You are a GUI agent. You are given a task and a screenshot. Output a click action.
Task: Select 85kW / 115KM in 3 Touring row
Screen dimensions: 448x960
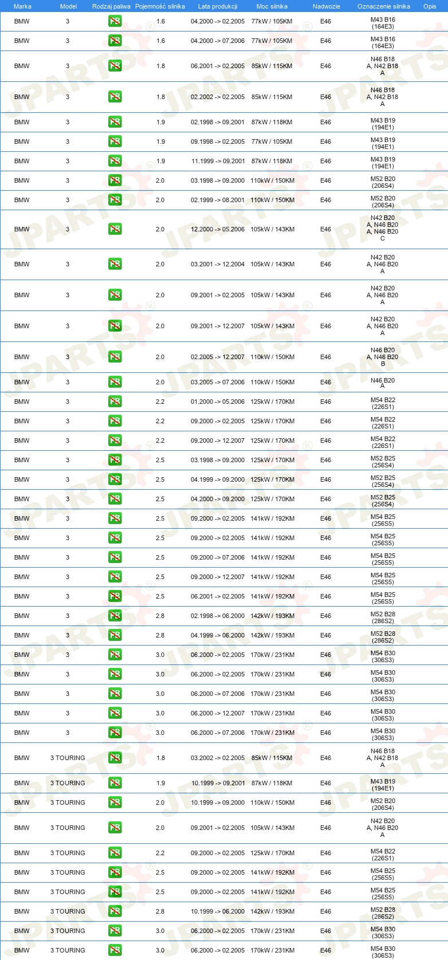click(272, 758)
